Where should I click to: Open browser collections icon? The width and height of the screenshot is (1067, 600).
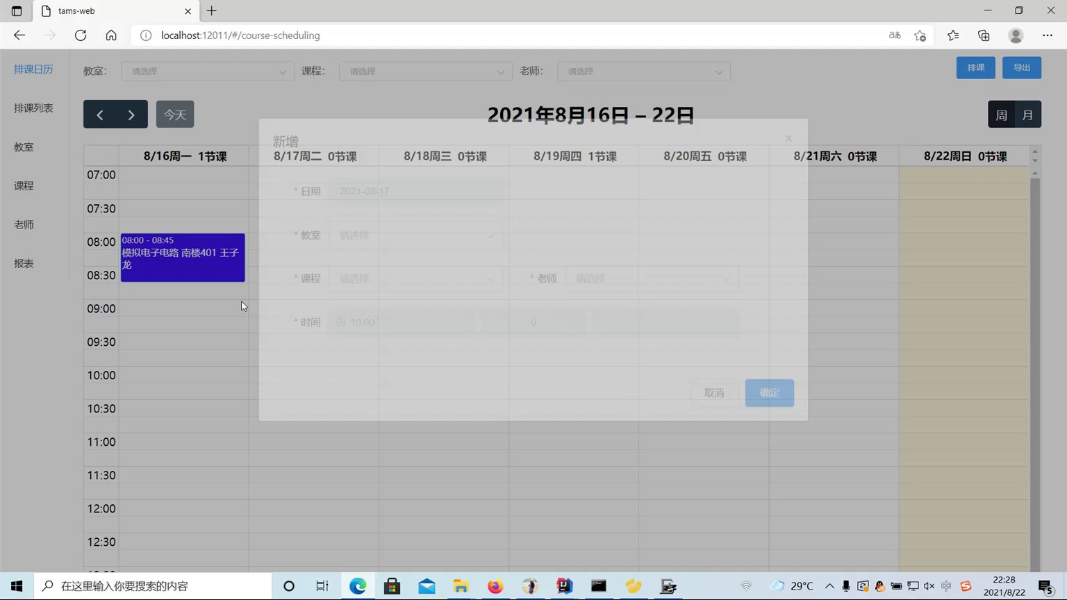click(x=984, y=35)
